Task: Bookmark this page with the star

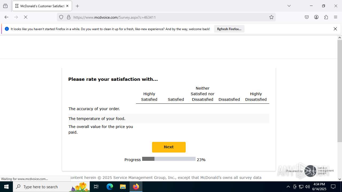Action: coord(271,17)
